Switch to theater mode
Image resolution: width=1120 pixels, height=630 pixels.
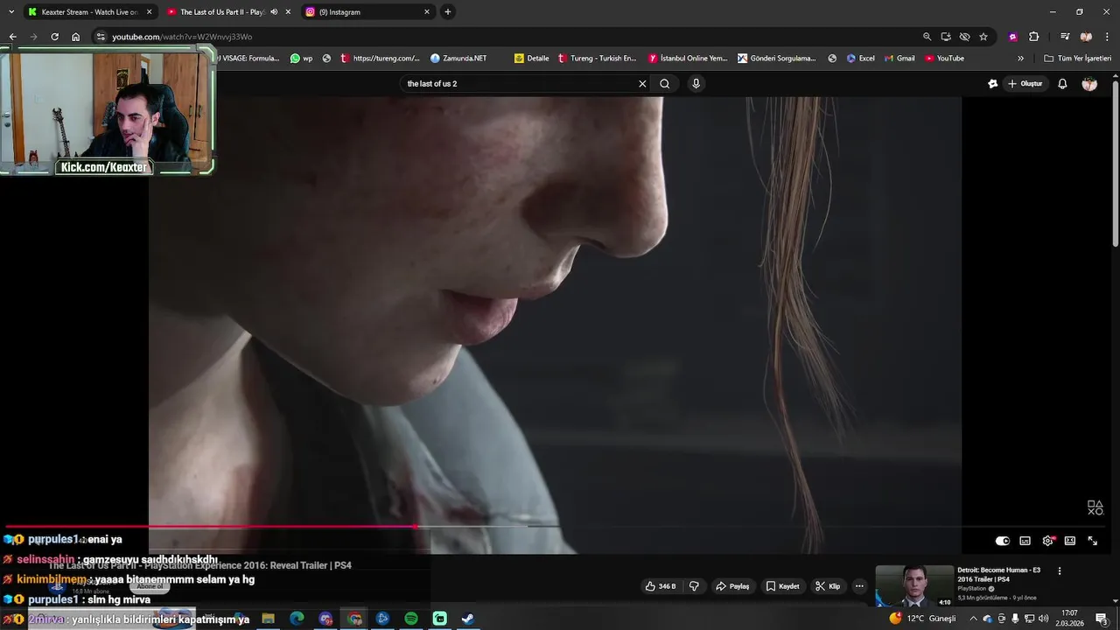pyautogui.click(x=1069, y=541)
